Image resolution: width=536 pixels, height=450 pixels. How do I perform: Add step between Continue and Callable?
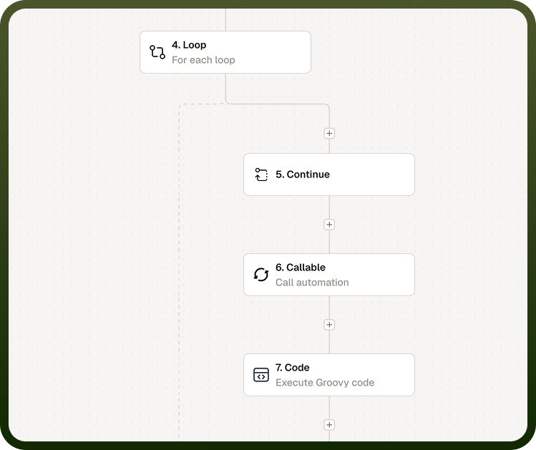pos(329,225)
